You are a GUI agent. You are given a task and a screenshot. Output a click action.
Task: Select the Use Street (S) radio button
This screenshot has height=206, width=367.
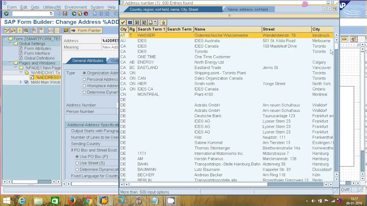pos(77,163)
